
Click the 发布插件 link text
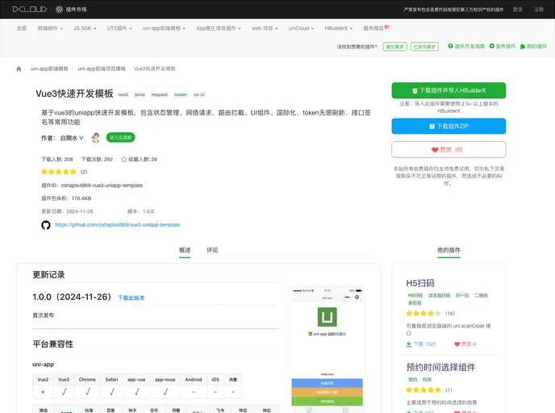tap(506, 46)
